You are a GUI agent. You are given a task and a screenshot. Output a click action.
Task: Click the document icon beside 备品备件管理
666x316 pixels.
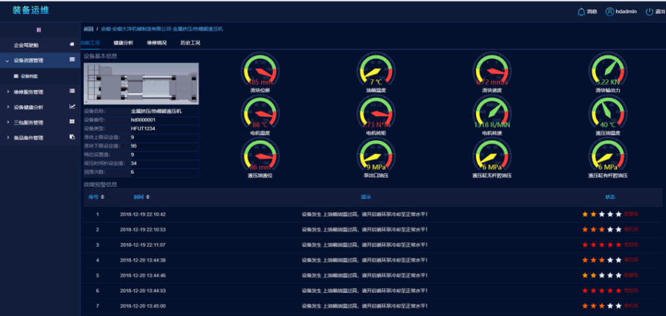72,138
